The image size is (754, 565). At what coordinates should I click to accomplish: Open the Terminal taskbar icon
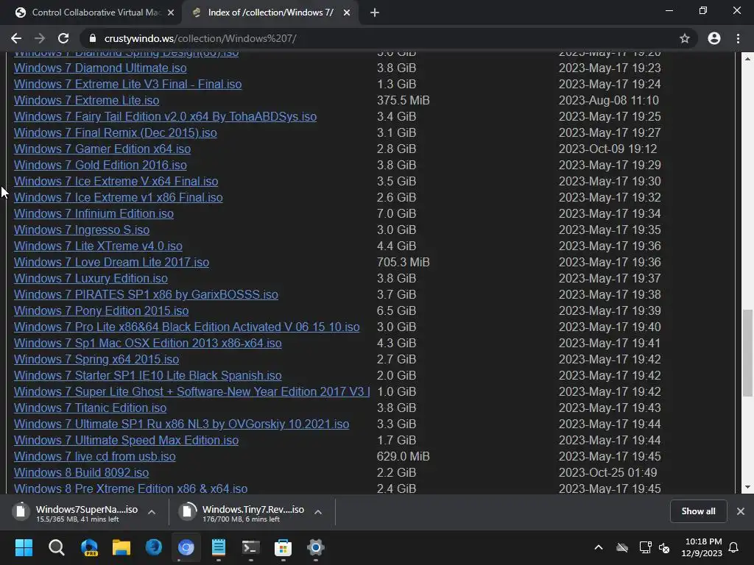click(250, 547)
